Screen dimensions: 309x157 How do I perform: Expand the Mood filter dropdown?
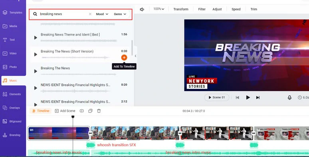(102, 14)
